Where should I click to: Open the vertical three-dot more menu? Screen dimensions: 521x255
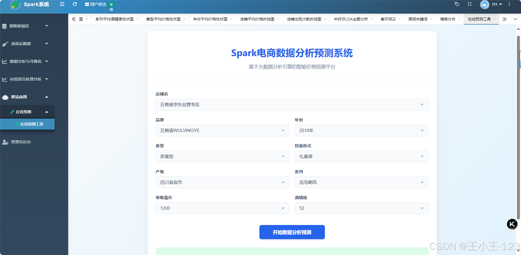[x=509, y=4]
